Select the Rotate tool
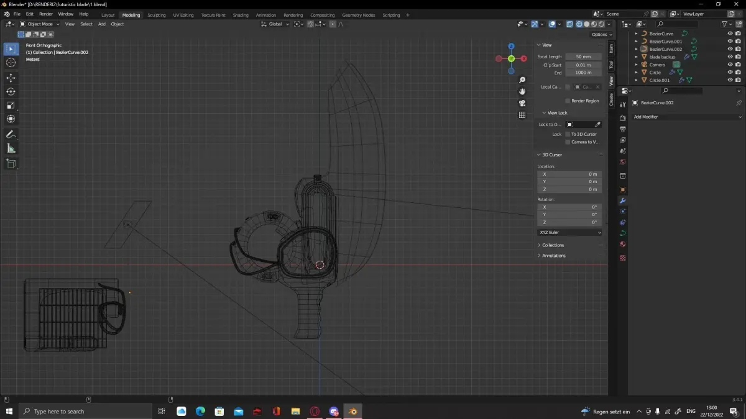746x419 pixels. (x=11, y=91)
